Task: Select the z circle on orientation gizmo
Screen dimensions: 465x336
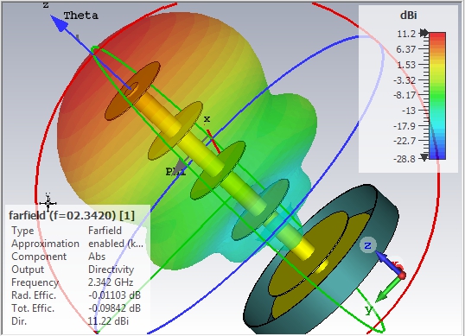Action: 367,245
